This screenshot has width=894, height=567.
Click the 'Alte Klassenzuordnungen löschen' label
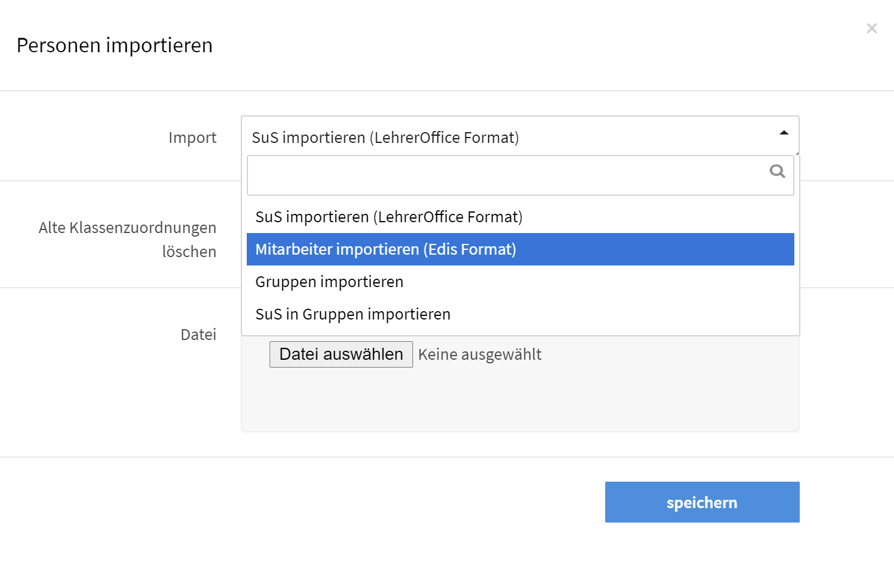127,240
